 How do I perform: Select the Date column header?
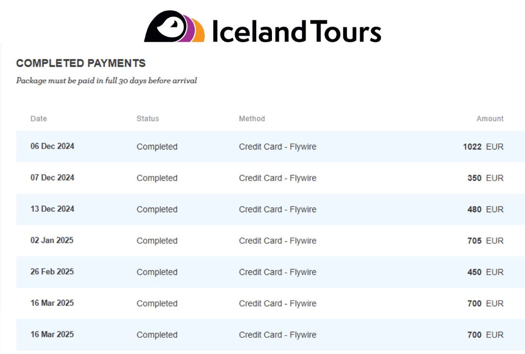38,119
